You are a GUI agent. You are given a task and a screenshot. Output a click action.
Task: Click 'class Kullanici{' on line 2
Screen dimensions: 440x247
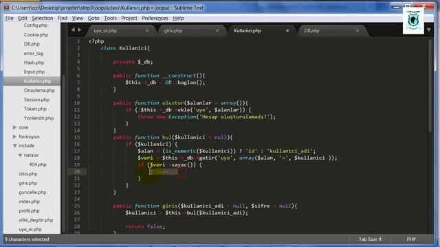(125, 48)
